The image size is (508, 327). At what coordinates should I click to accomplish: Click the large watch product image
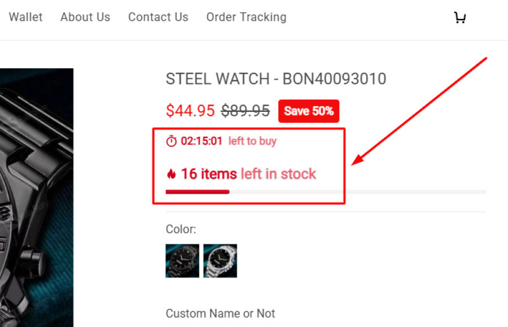pos(37,198)
